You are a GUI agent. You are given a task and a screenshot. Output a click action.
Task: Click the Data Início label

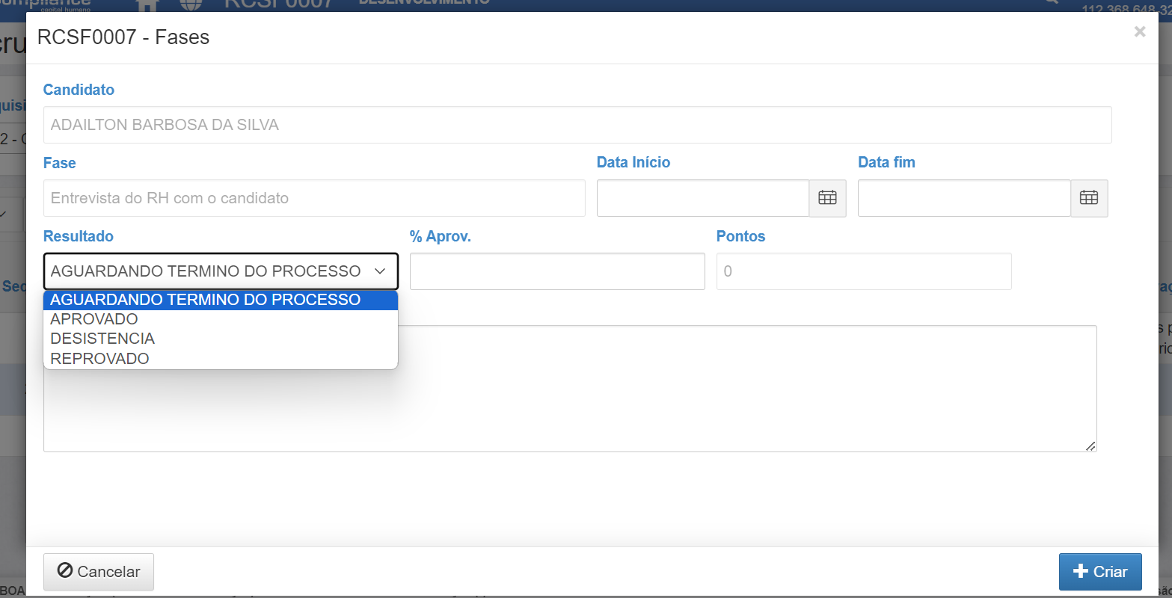[633, 162]
